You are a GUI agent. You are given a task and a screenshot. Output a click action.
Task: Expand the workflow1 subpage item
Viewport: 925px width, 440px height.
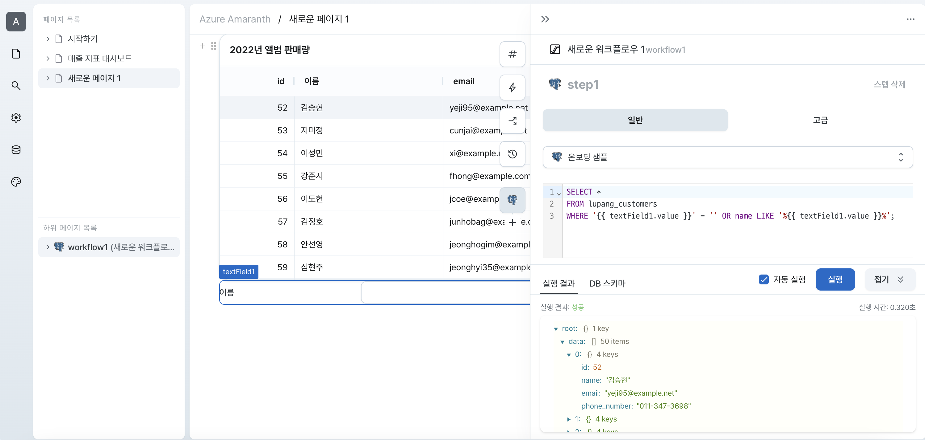coord(48,247)
